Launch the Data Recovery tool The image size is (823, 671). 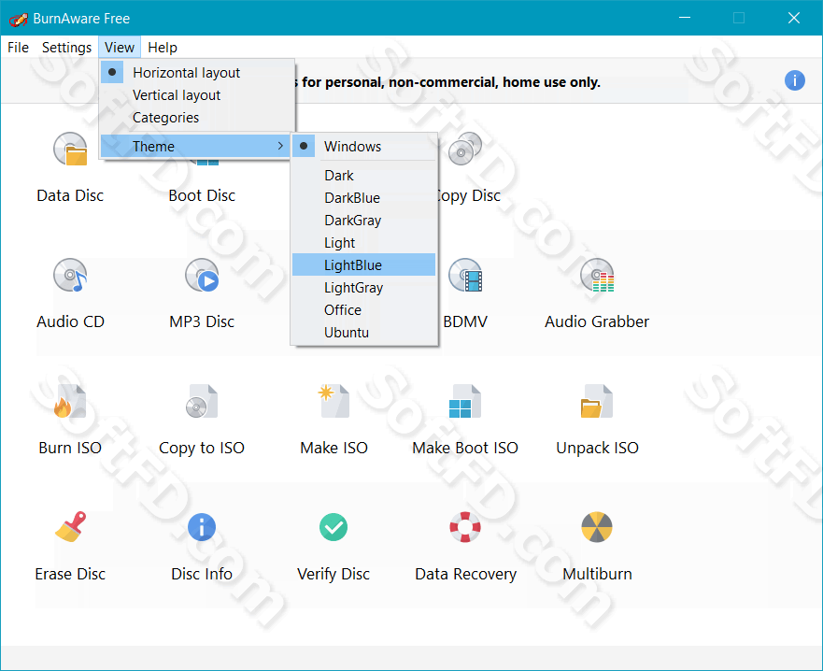pos(465,546)
